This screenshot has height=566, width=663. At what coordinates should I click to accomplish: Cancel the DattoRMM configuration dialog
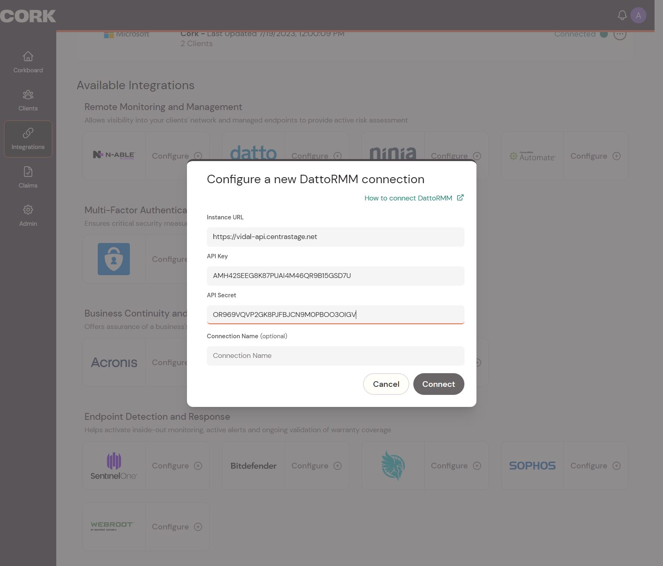tap(386, 384)
